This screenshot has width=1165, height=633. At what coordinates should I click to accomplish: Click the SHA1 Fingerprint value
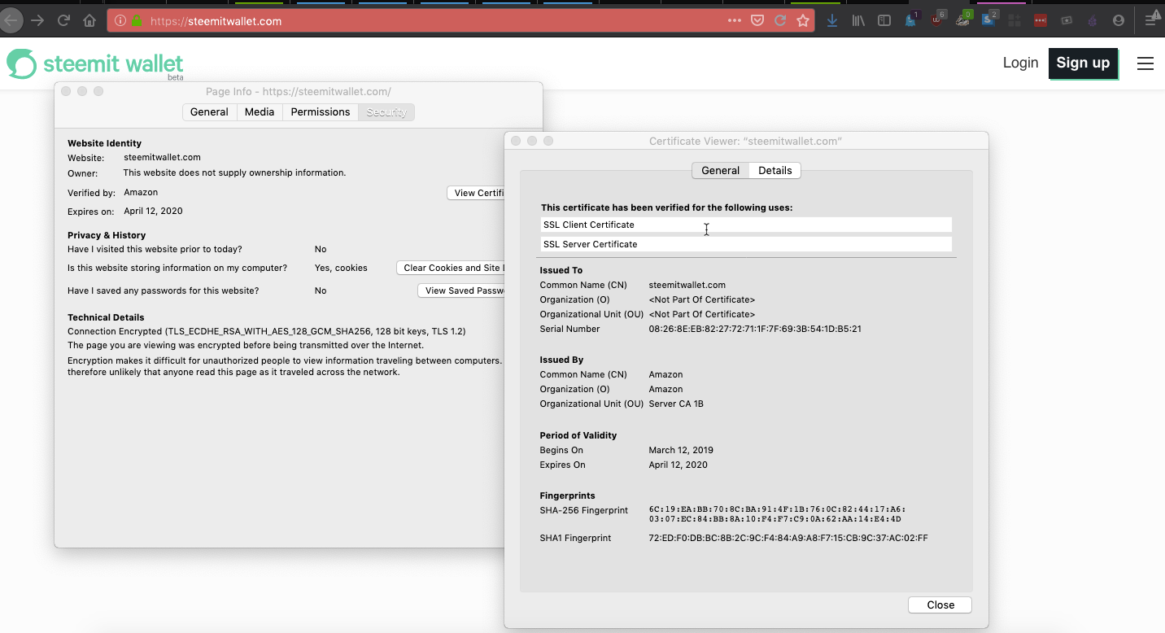pos(788,539)
